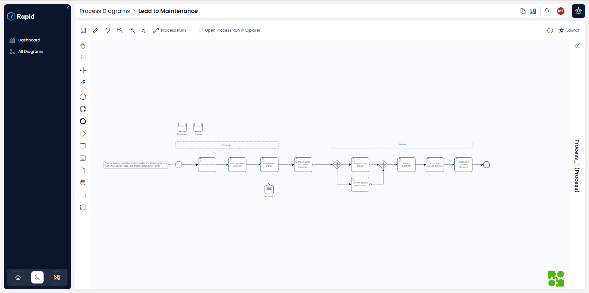This screenshot has width=589, height=293.
Task: Click the green bpmn.io logo
Action: [x=556, y=279]
